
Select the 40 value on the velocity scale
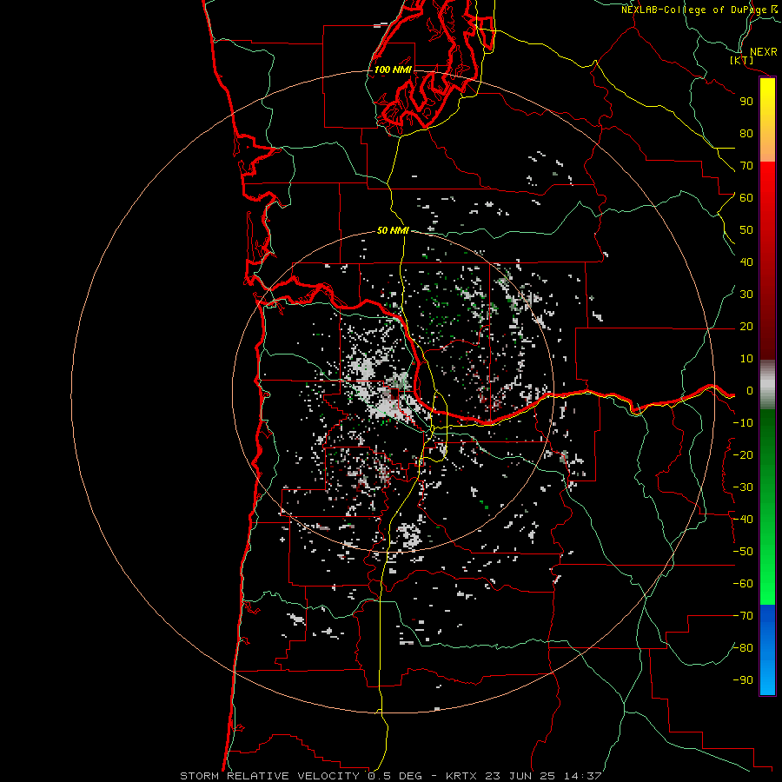746,262
